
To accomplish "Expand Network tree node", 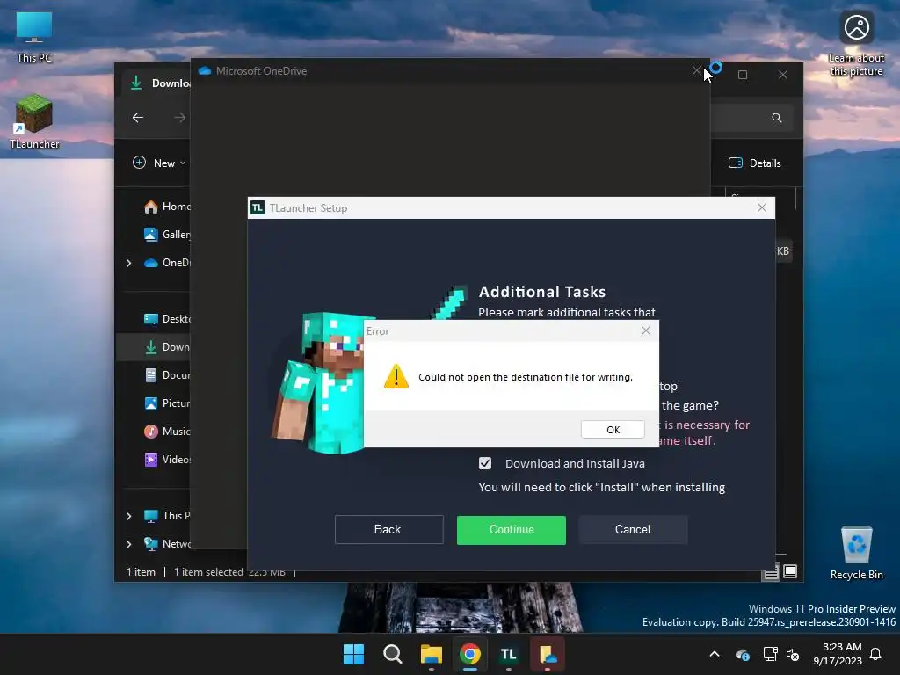I will point(128,544).
